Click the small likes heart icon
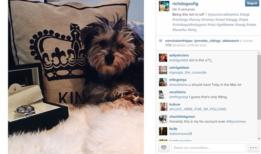This screenshot has width=261, height=154. tap(161, 41)
